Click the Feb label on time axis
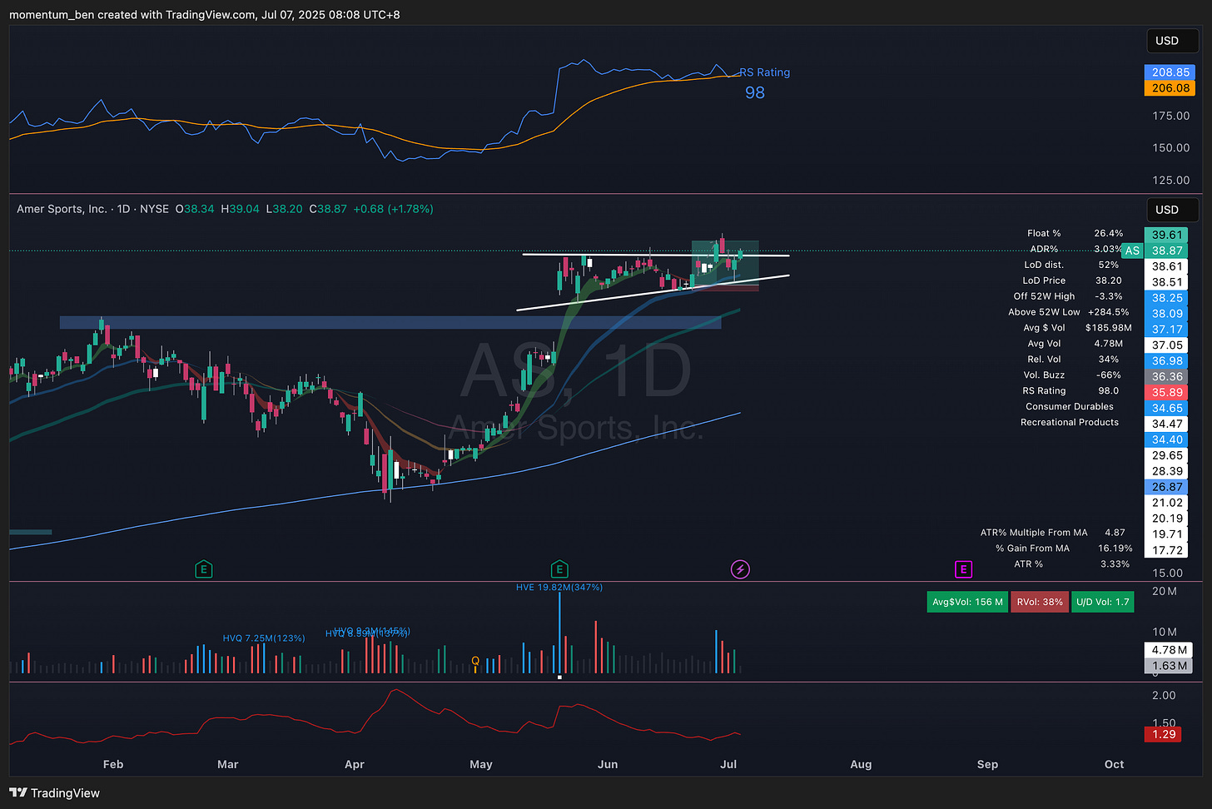Image resolution: width=1212 pixels, height=809 pixels. click(113, 764)
